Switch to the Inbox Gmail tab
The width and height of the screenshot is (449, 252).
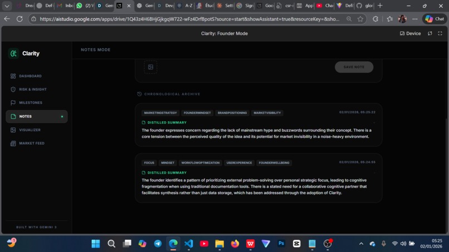(65, 6)
